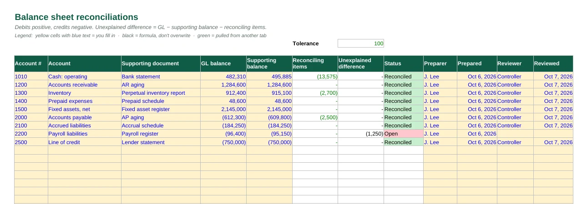Screen dimensions: 587x204
Task: Click the Status column header
Action: click(x=404, y=63)
